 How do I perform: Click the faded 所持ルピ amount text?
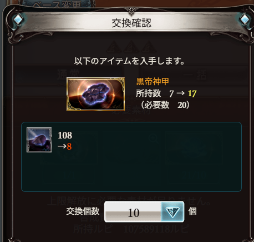156,229
